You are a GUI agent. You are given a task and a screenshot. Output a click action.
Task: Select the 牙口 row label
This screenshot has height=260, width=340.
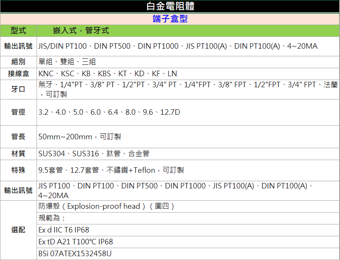18,89
